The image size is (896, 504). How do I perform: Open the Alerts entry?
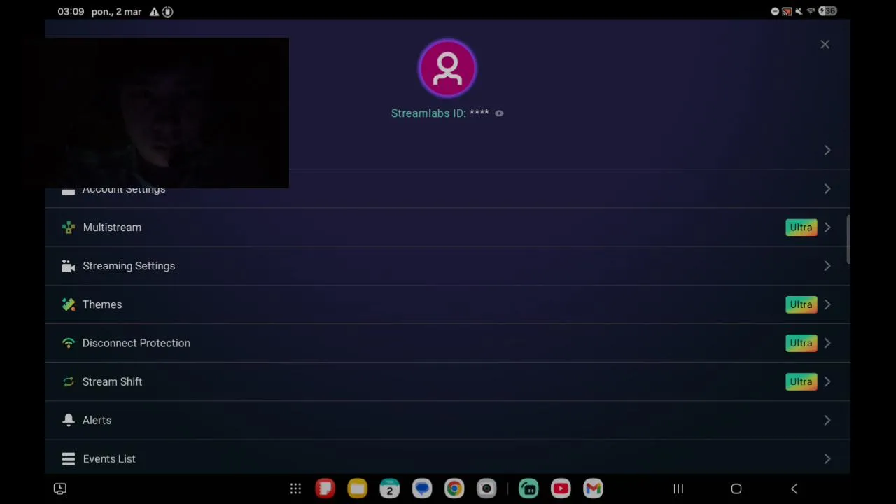coord(447,420)
